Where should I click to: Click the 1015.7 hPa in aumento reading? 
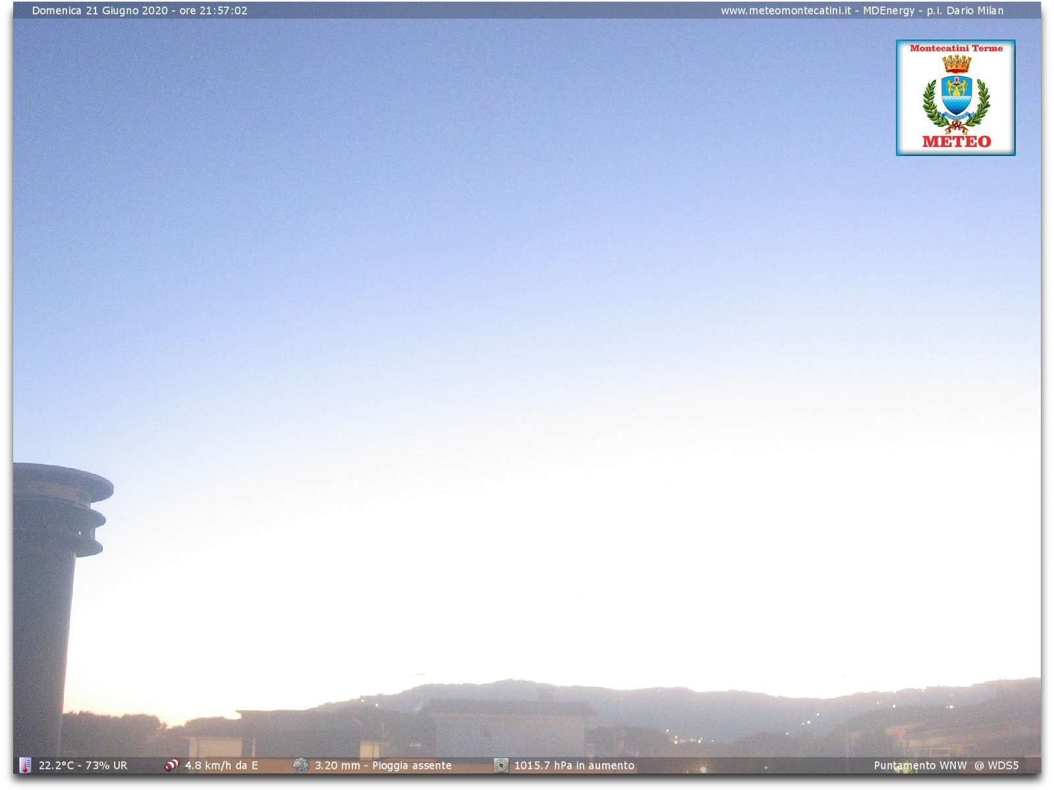pyautogui.click(x=574, y=766)
